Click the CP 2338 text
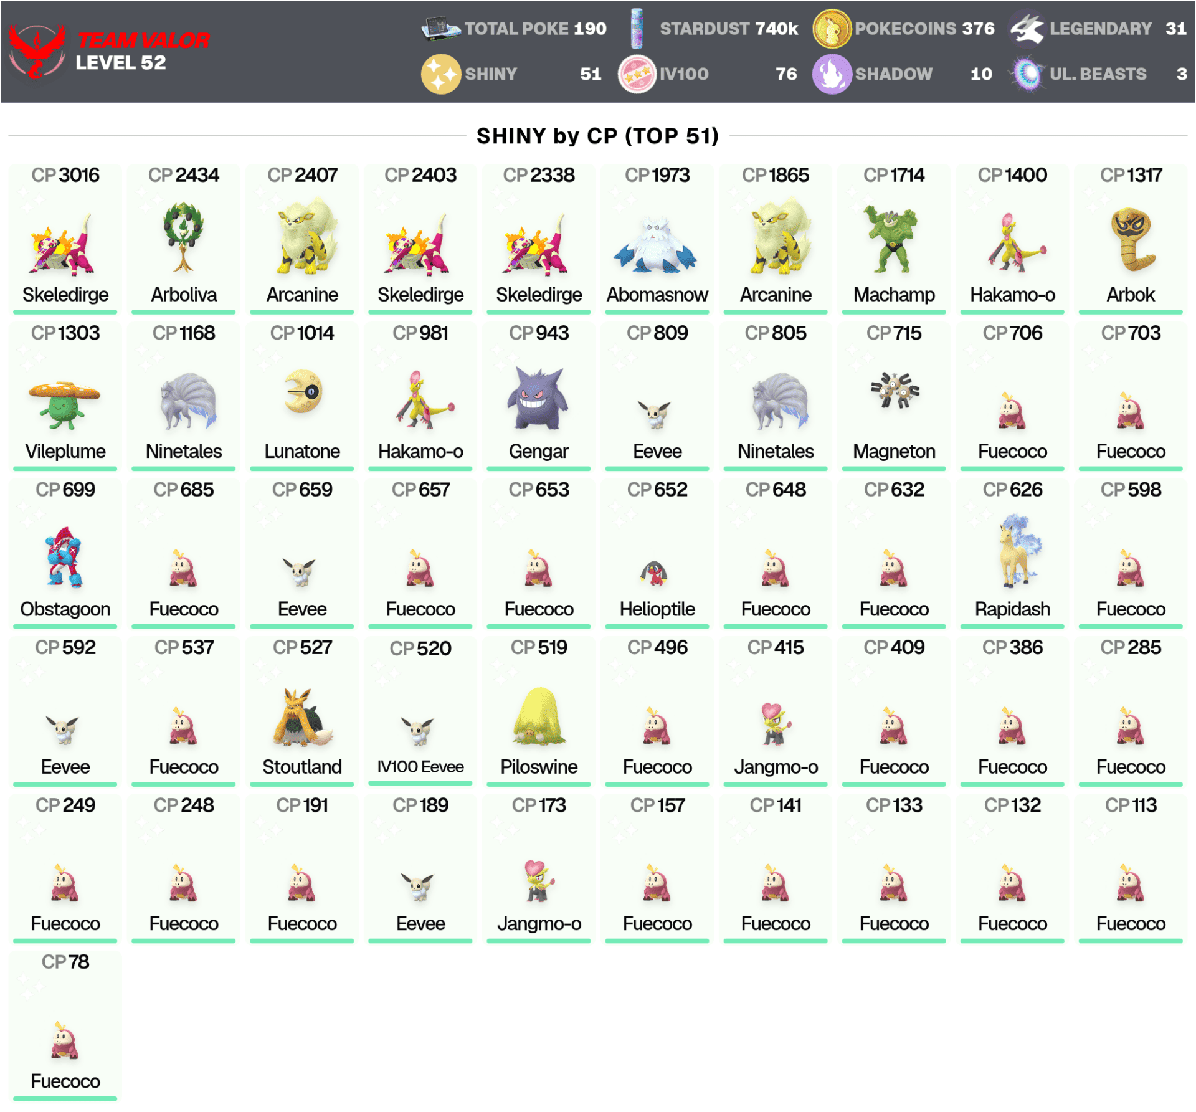 coord(539,175)
